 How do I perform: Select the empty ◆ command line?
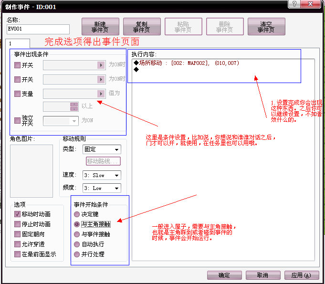click(136, 70)
